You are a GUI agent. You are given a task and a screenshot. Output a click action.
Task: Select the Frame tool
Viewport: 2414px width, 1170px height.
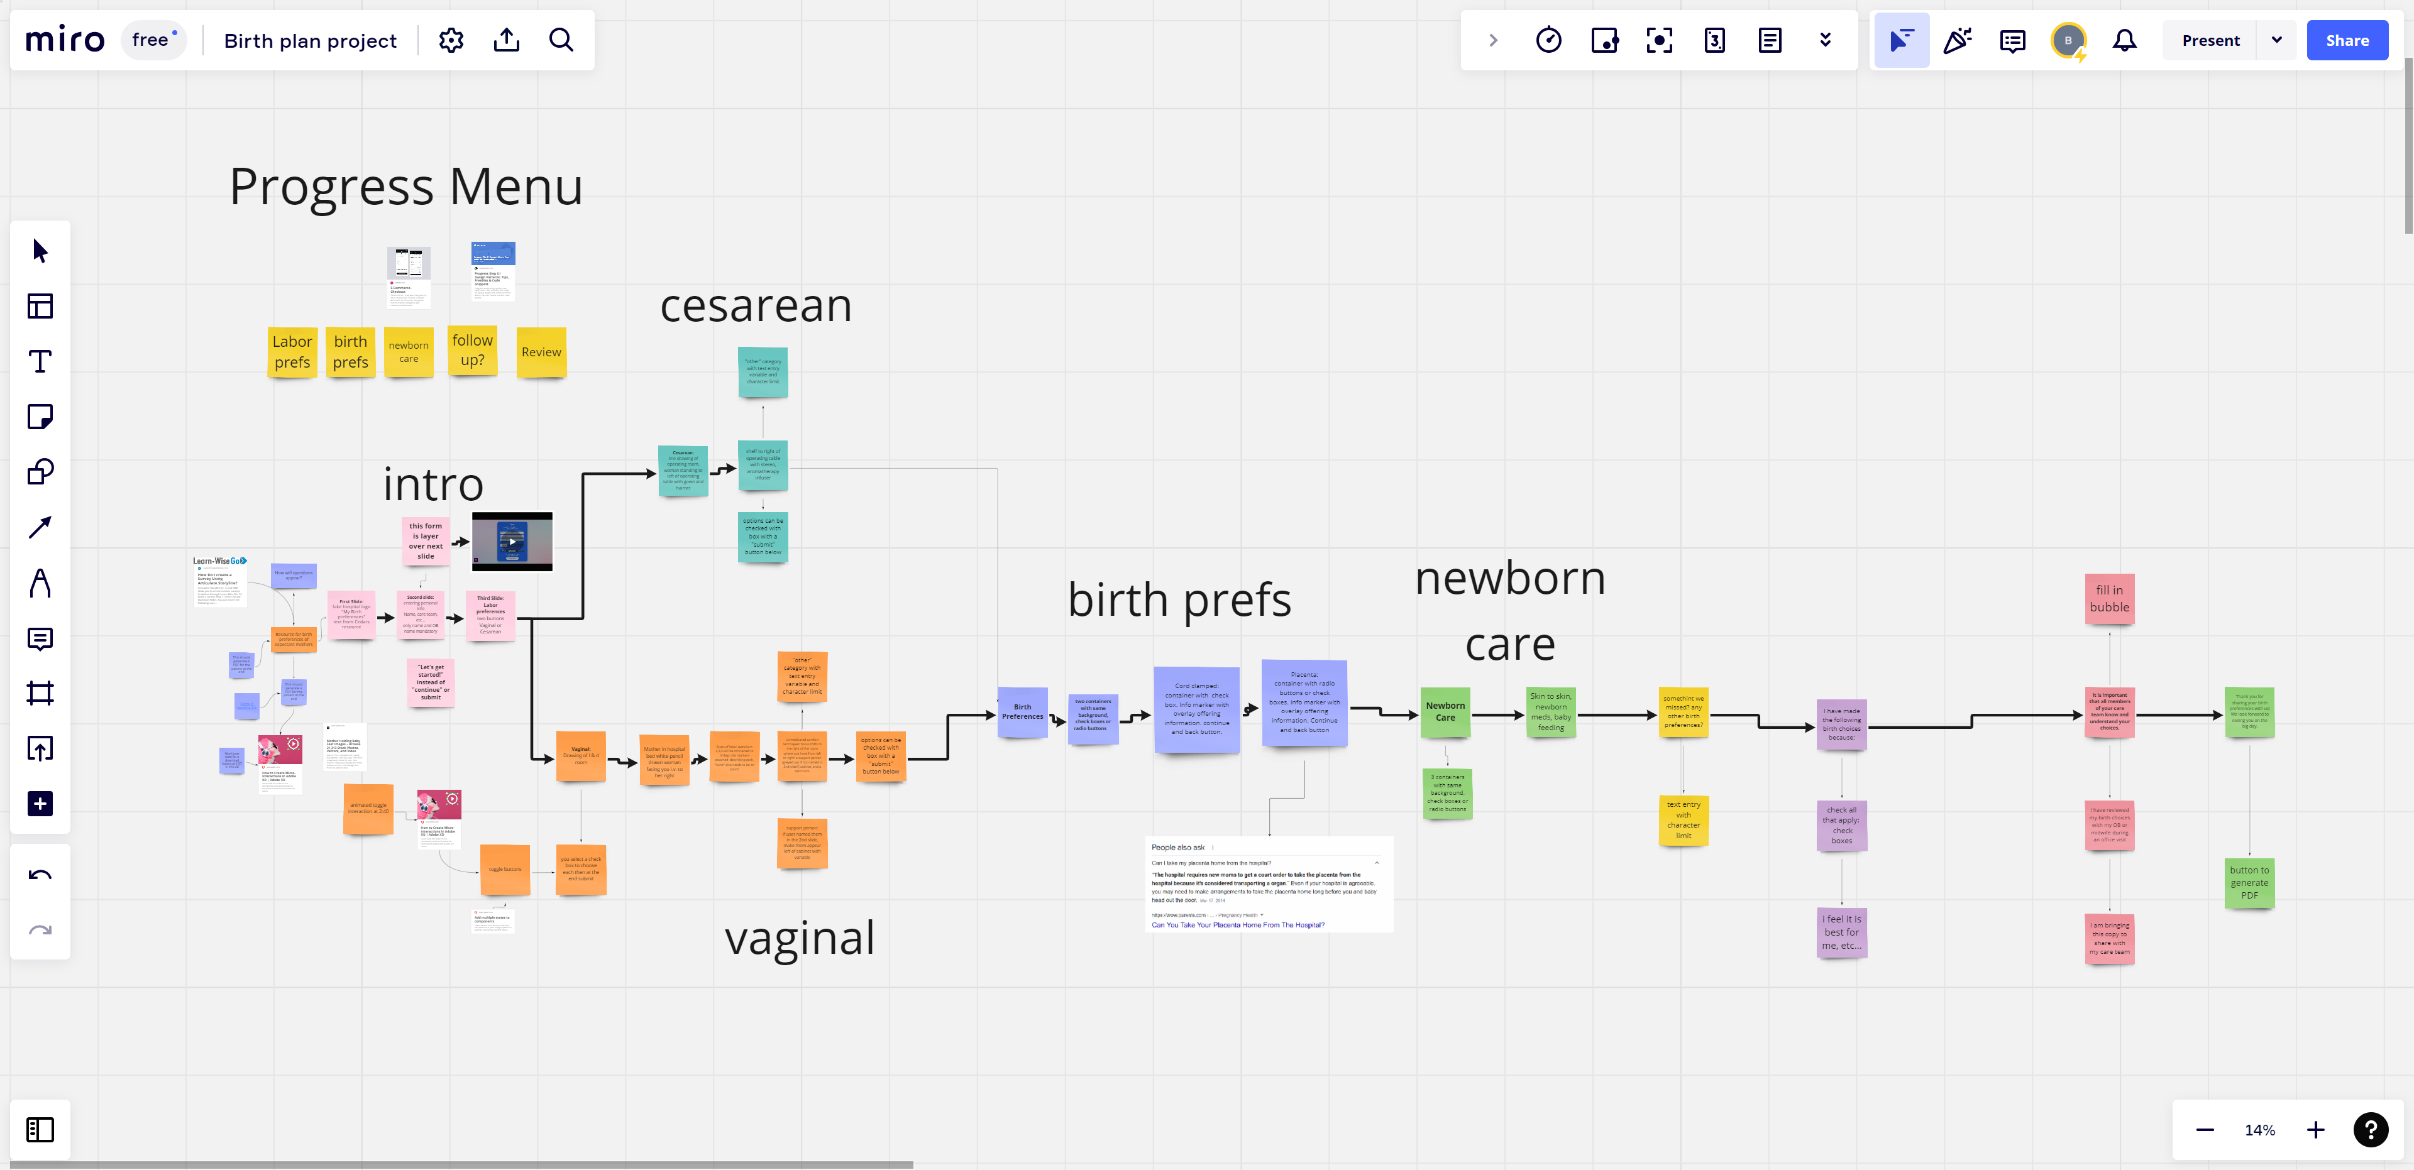tap(40, 693)
